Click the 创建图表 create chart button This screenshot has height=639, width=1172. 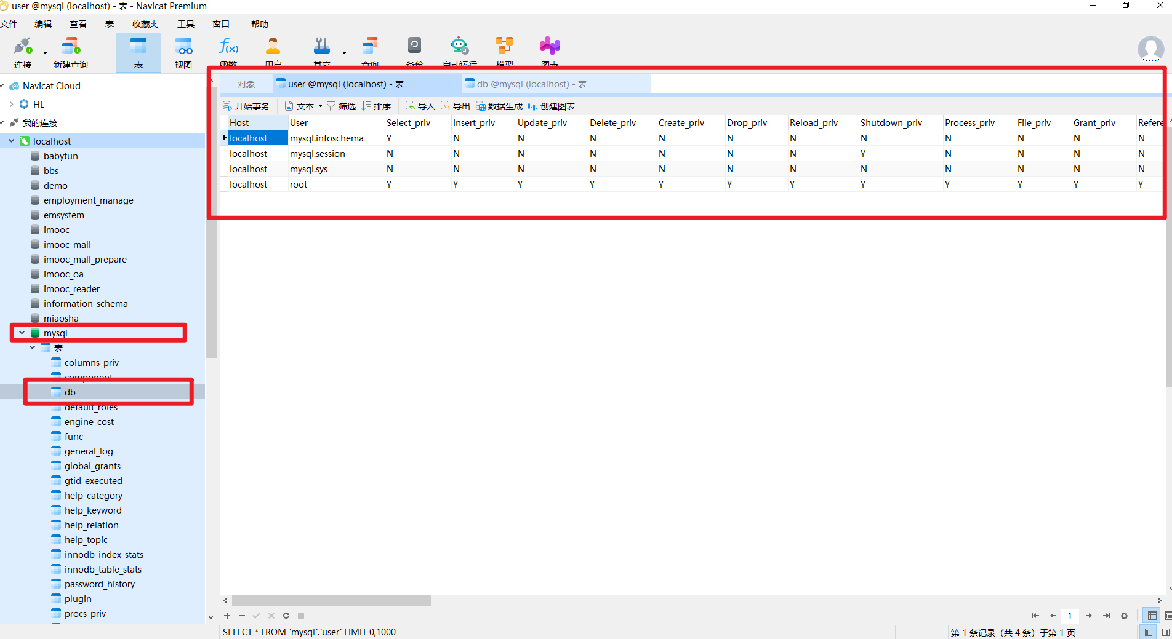tap(552, 106)
